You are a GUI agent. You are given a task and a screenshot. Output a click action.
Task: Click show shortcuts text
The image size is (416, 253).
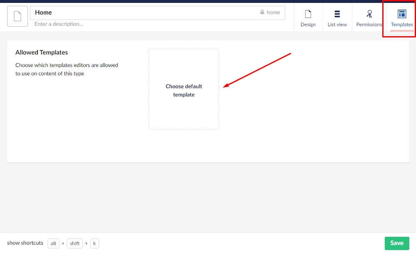[x=25, y=243]
